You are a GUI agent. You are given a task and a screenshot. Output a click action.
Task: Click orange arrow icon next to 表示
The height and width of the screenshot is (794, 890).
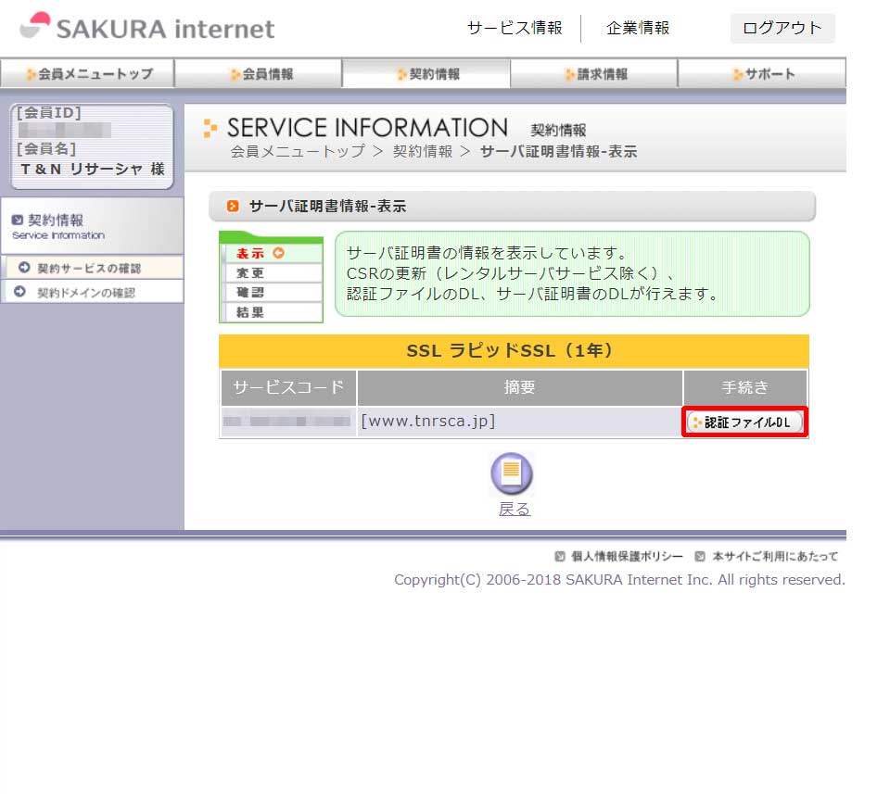[x=279, y=253]
